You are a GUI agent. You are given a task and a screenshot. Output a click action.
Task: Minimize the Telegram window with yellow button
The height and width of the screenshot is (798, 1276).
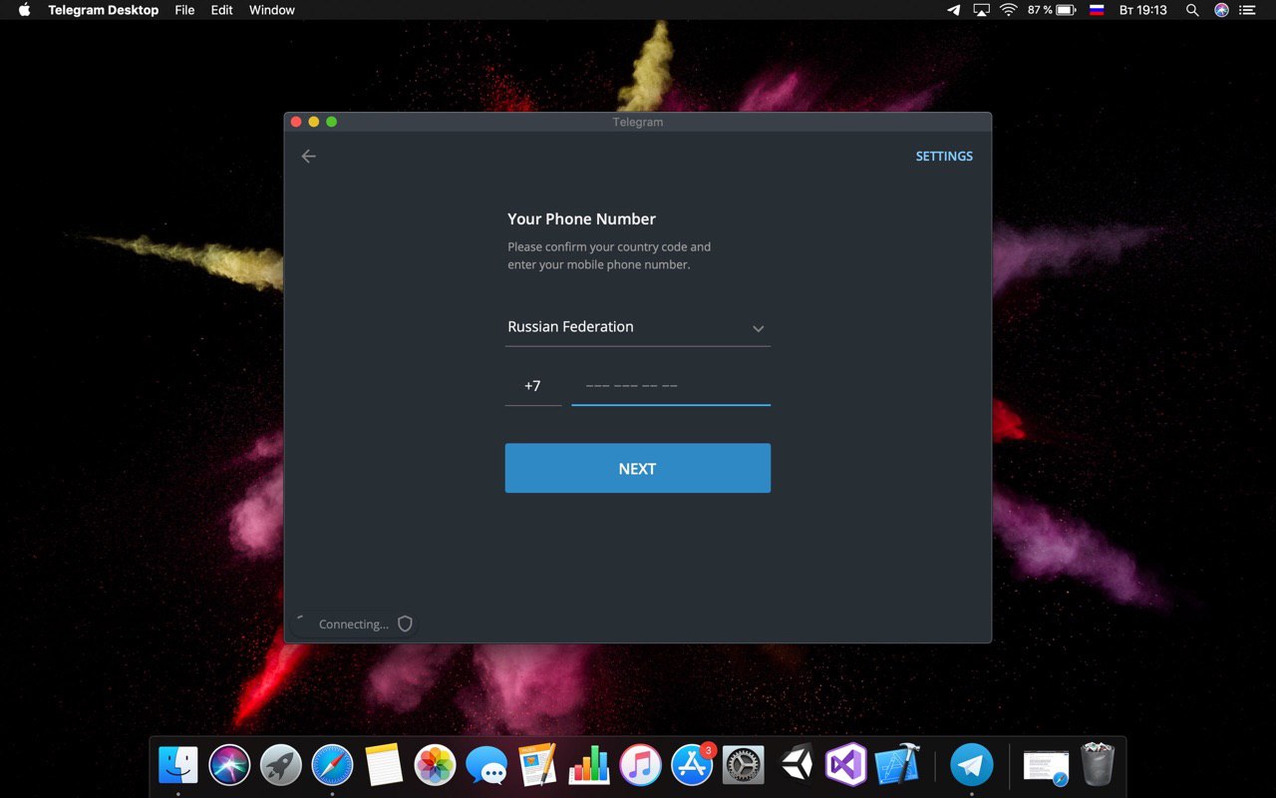pyautogui.click(x=314, y=122)
